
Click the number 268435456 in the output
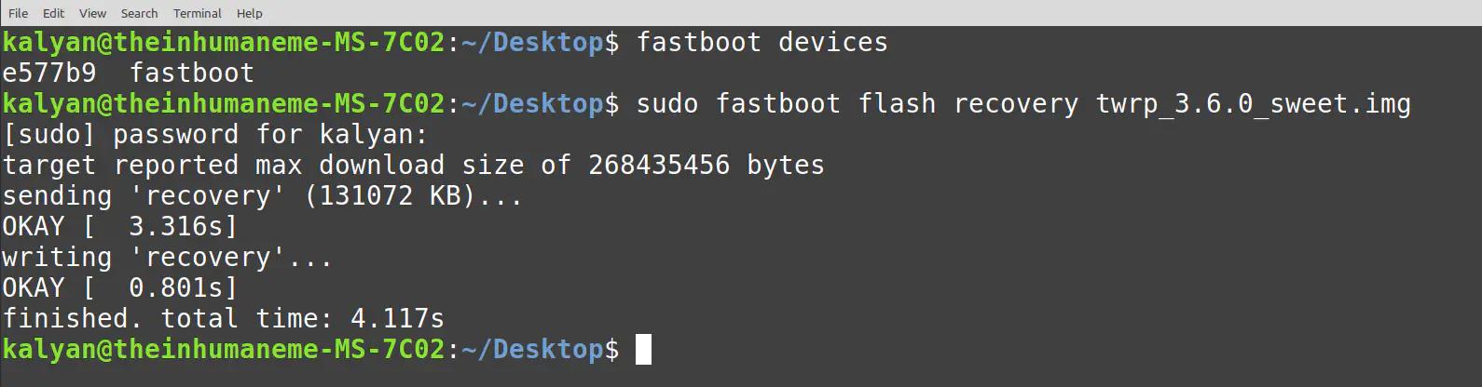tap(658, 165)
